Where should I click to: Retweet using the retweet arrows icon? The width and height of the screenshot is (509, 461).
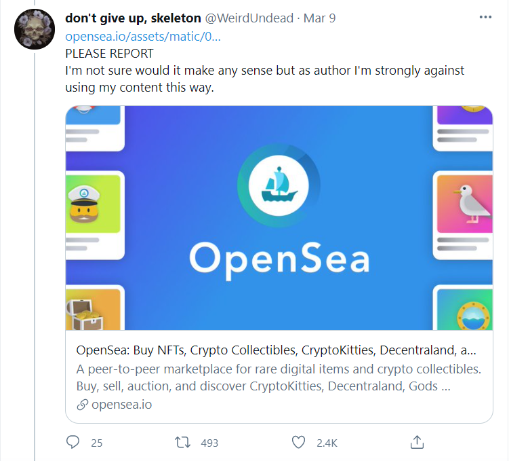(182, 443)
